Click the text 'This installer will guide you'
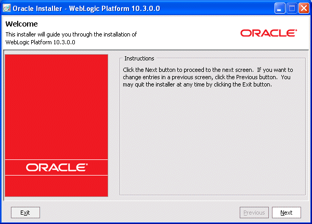The height and width of the screenshot is (224, 312). click(38, 34)
